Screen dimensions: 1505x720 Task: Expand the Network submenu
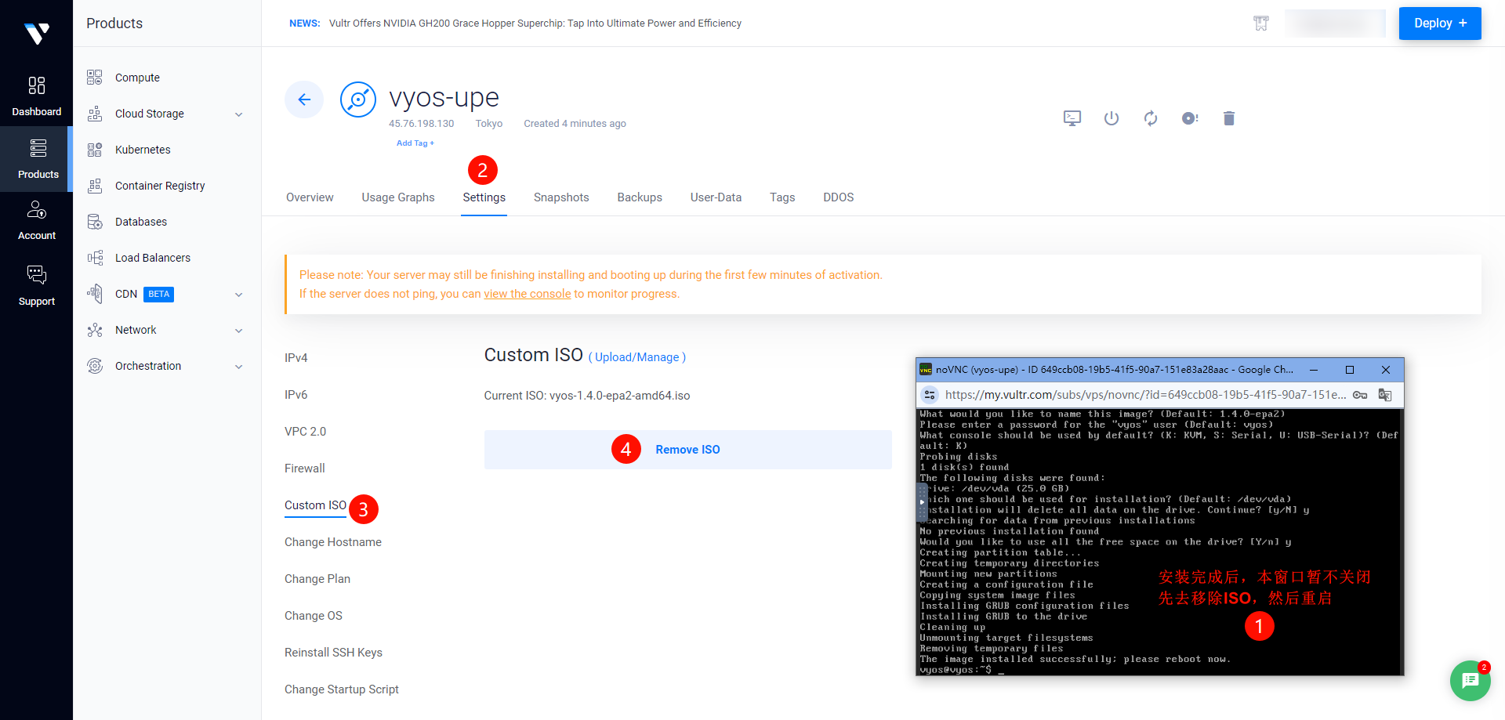[239, 331]
